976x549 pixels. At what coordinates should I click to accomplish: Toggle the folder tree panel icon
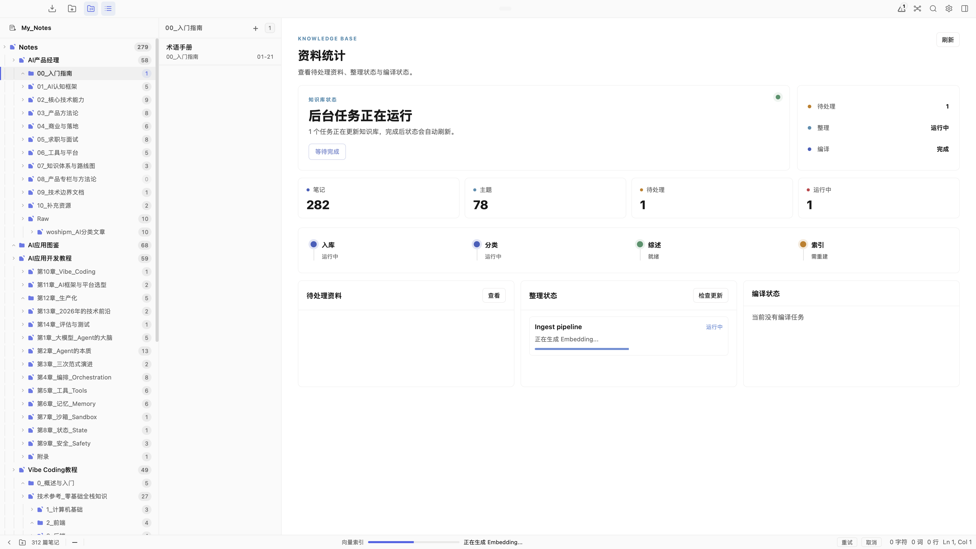[91, 8]
